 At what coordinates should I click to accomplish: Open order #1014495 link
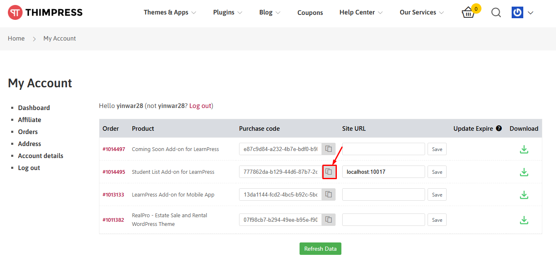(114, 172)
